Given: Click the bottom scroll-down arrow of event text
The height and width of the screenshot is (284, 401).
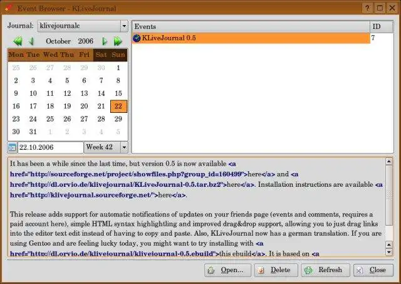Looking at the screenshot, I should [388, 253].
